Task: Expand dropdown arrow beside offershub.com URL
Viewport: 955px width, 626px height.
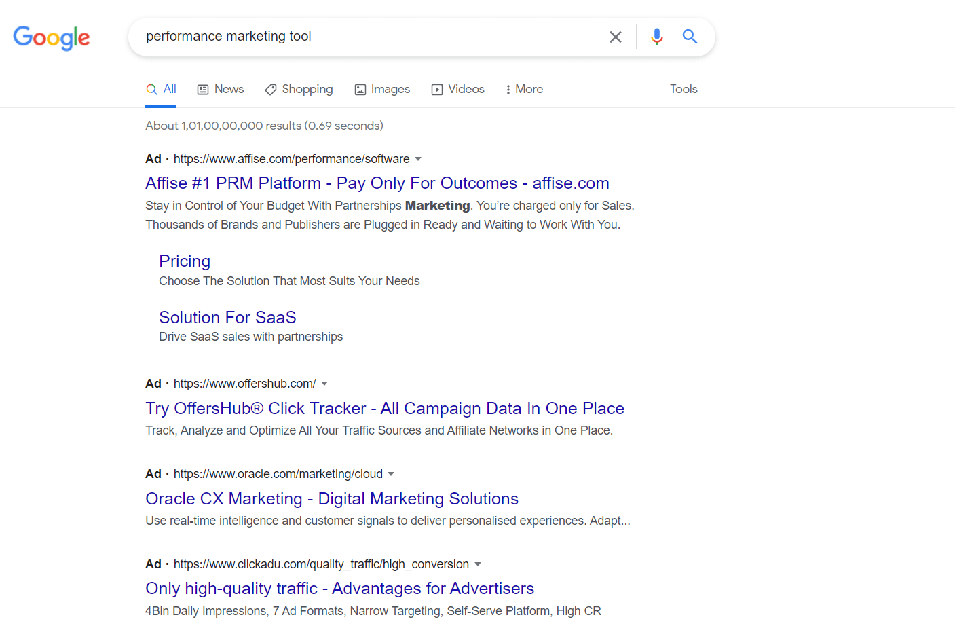Action: pos(324,384)
